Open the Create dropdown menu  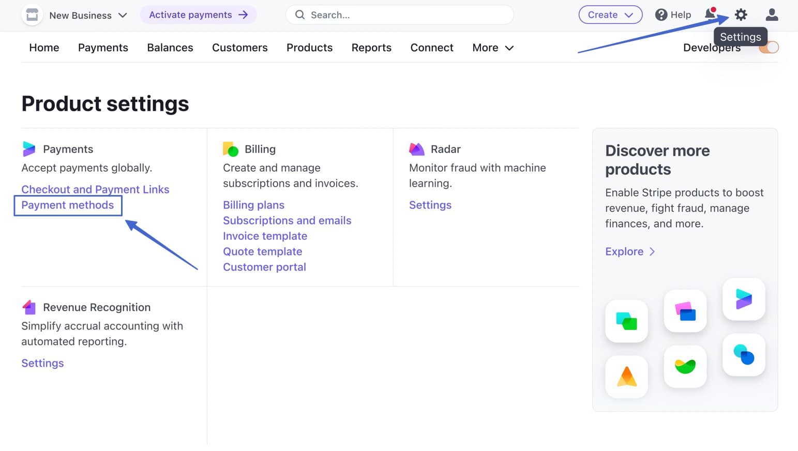click(x=610, y=14)
